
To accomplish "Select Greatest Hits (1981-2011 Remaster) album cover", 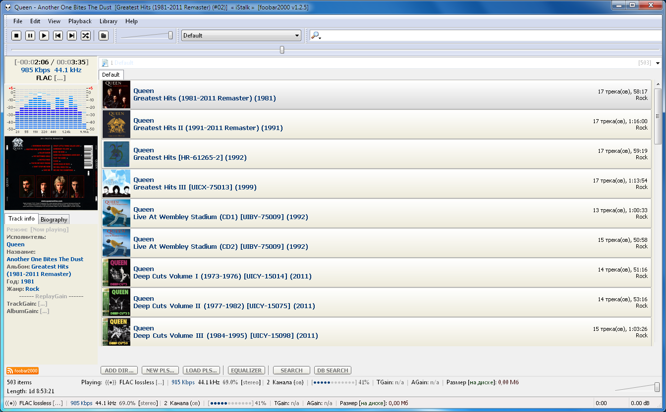I will (x=116, y=94).
